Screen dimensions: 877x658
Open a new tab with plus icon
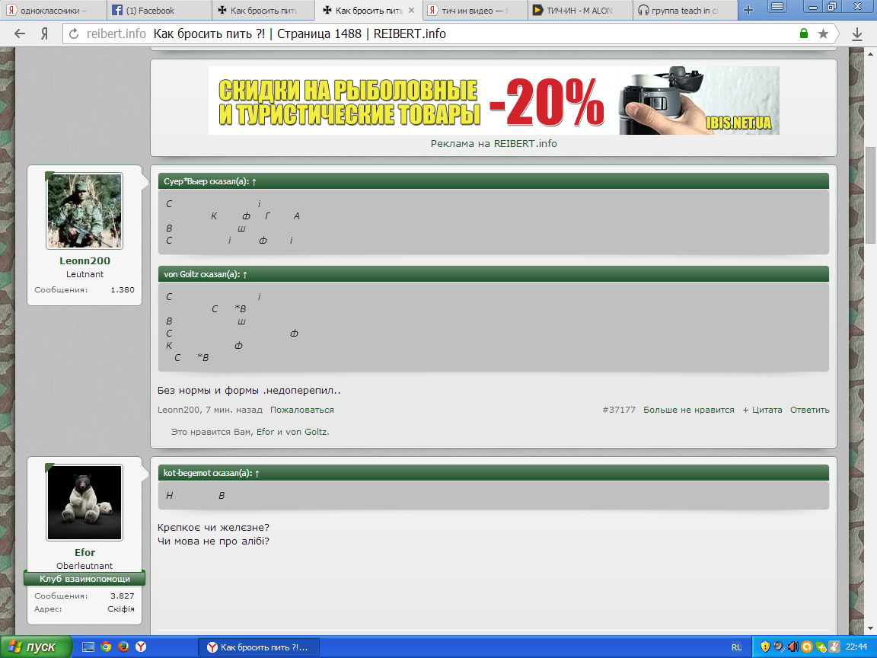coord(748,10)
